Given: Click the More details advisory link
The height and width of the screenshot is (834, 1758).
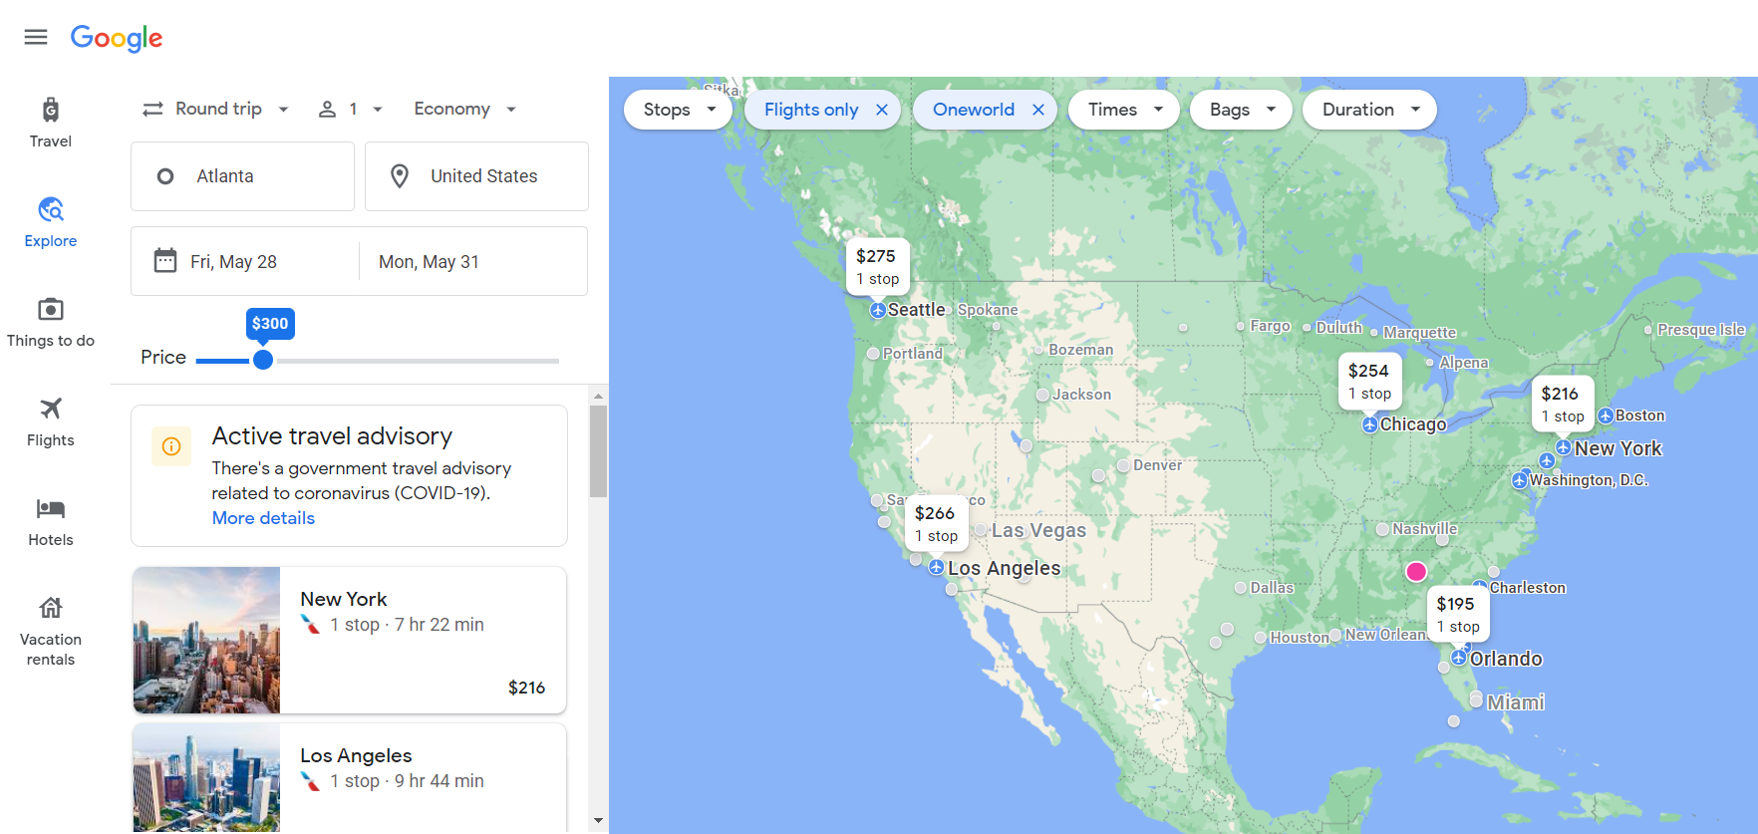Looking at the screenshot, I should click(263, 518).
